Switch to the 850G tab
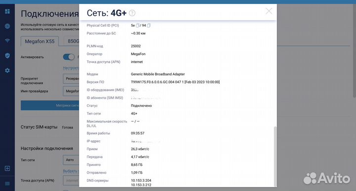Viewport: 356px width, 191px height. tap(72, 41)
